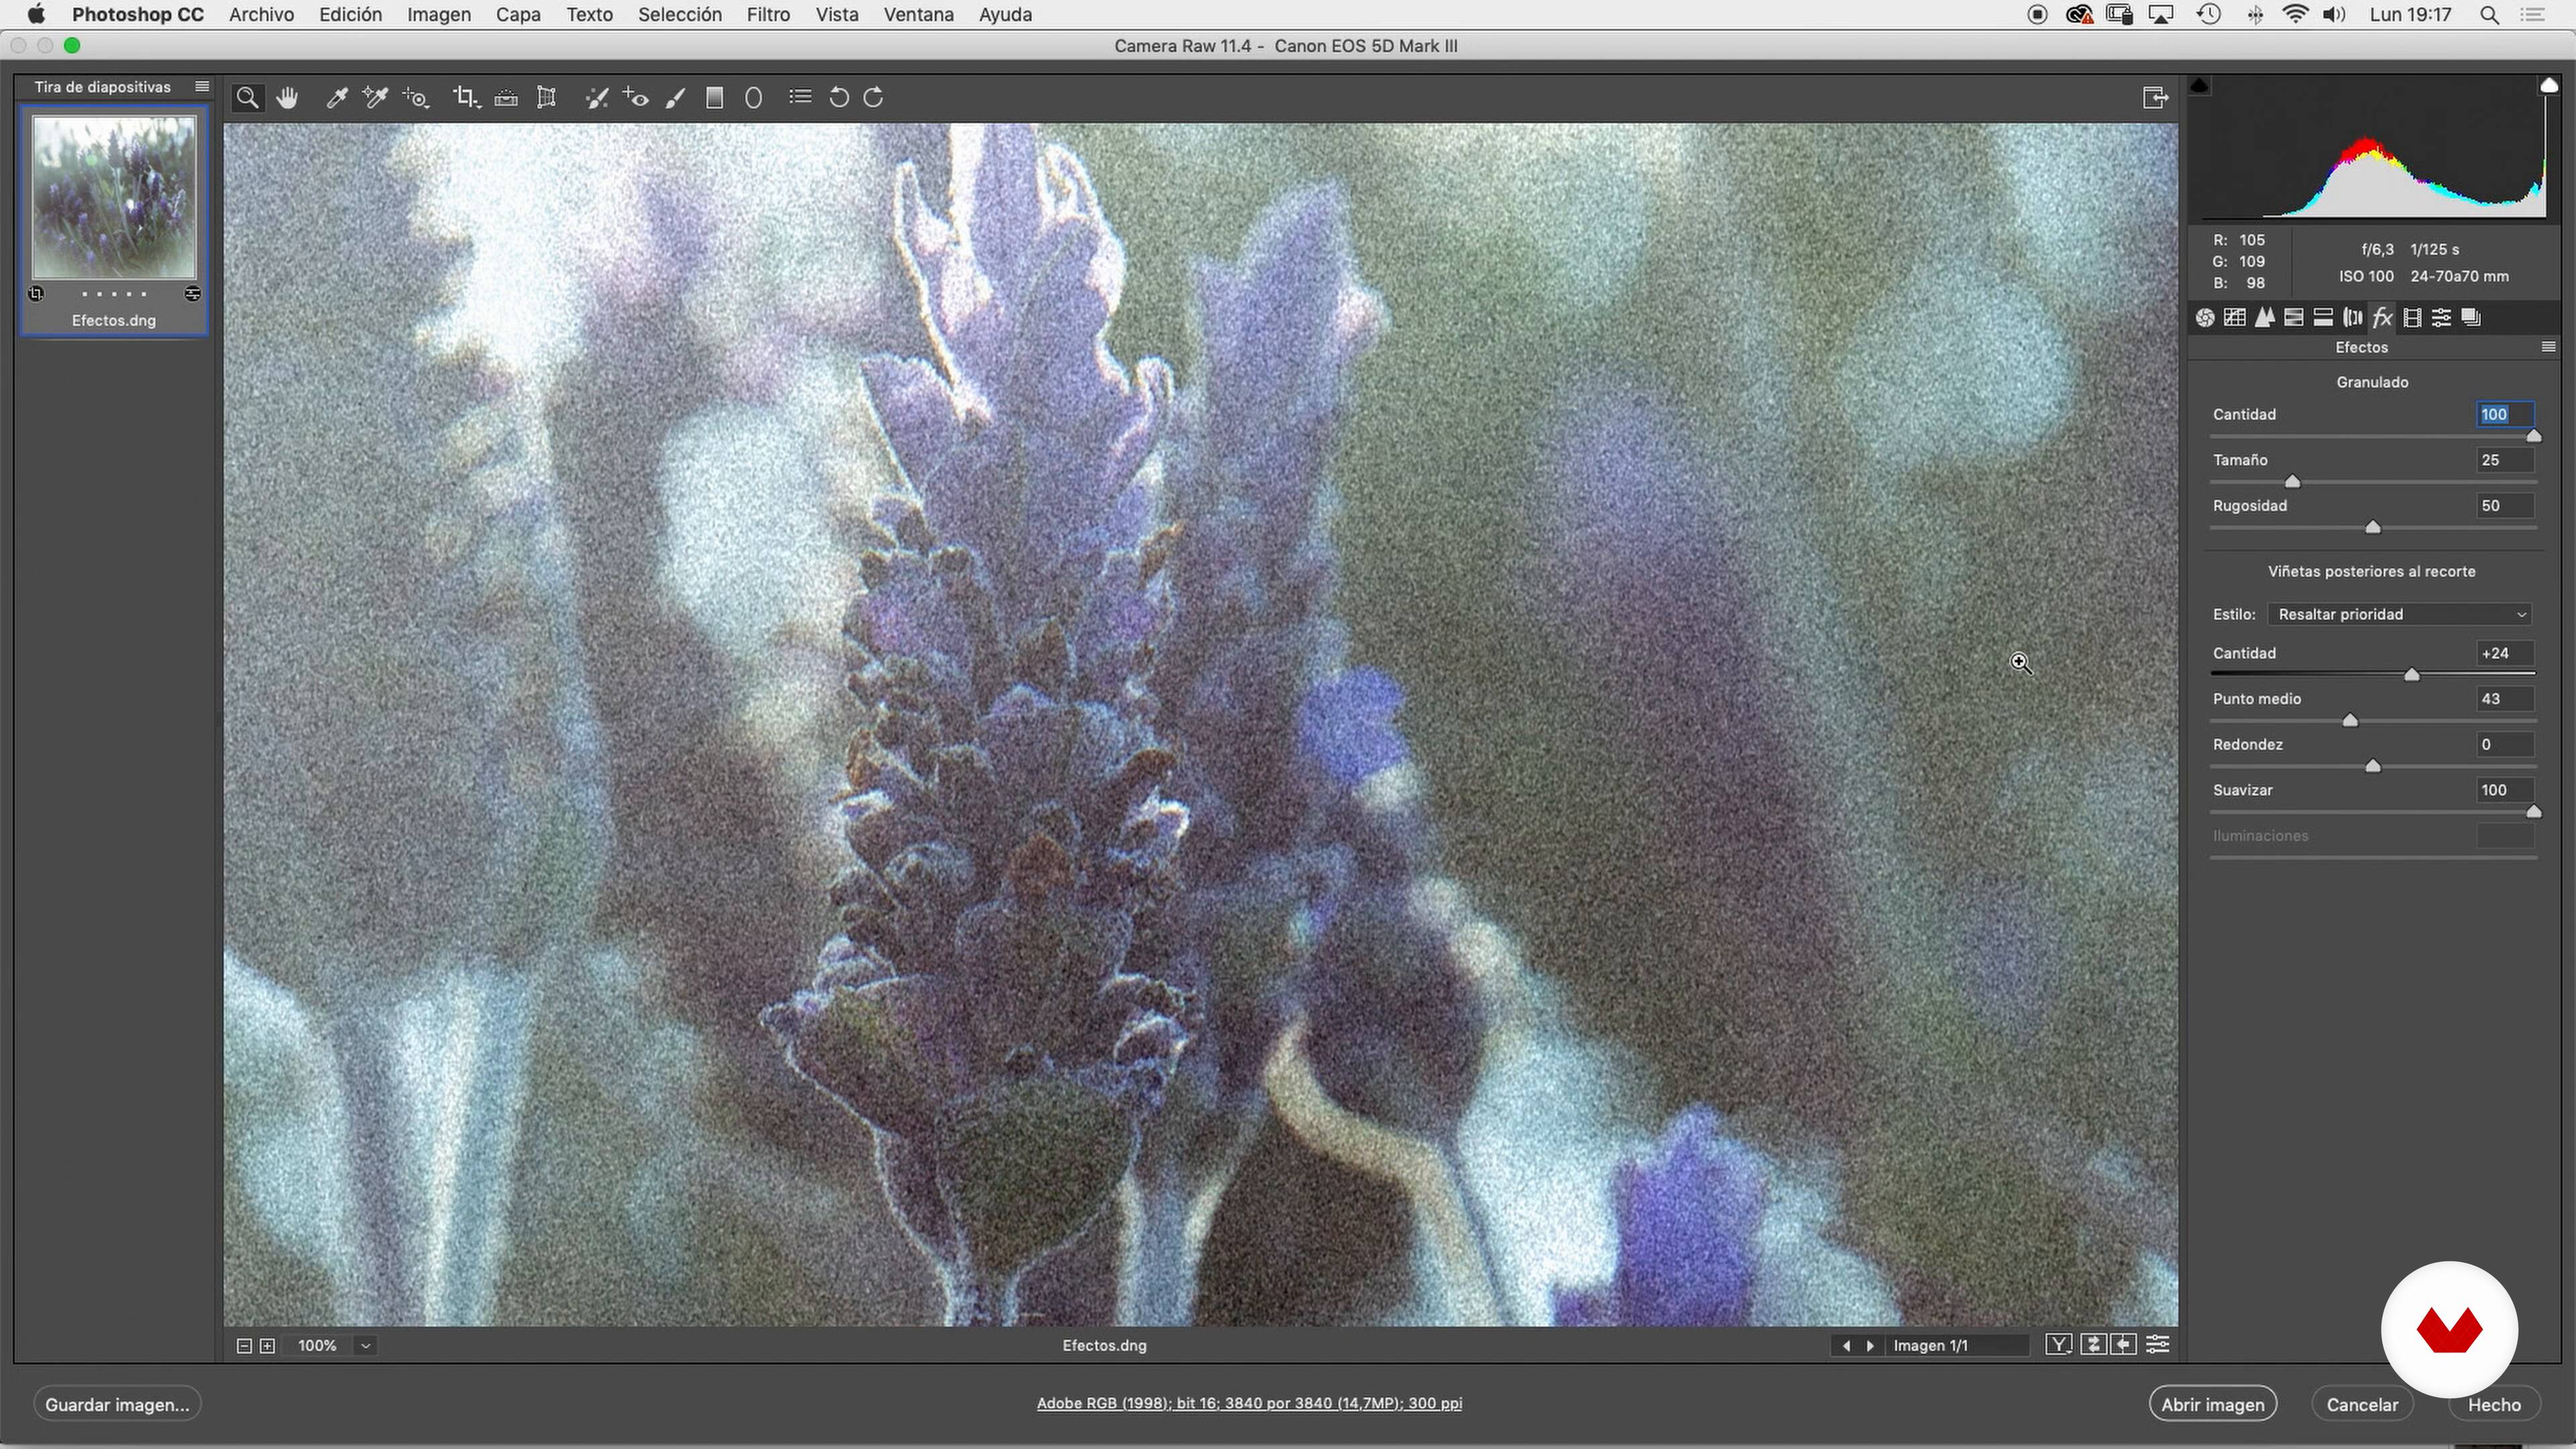
Task: Open workflow options link Adobe RGB
Action: click(1249, 1403)
